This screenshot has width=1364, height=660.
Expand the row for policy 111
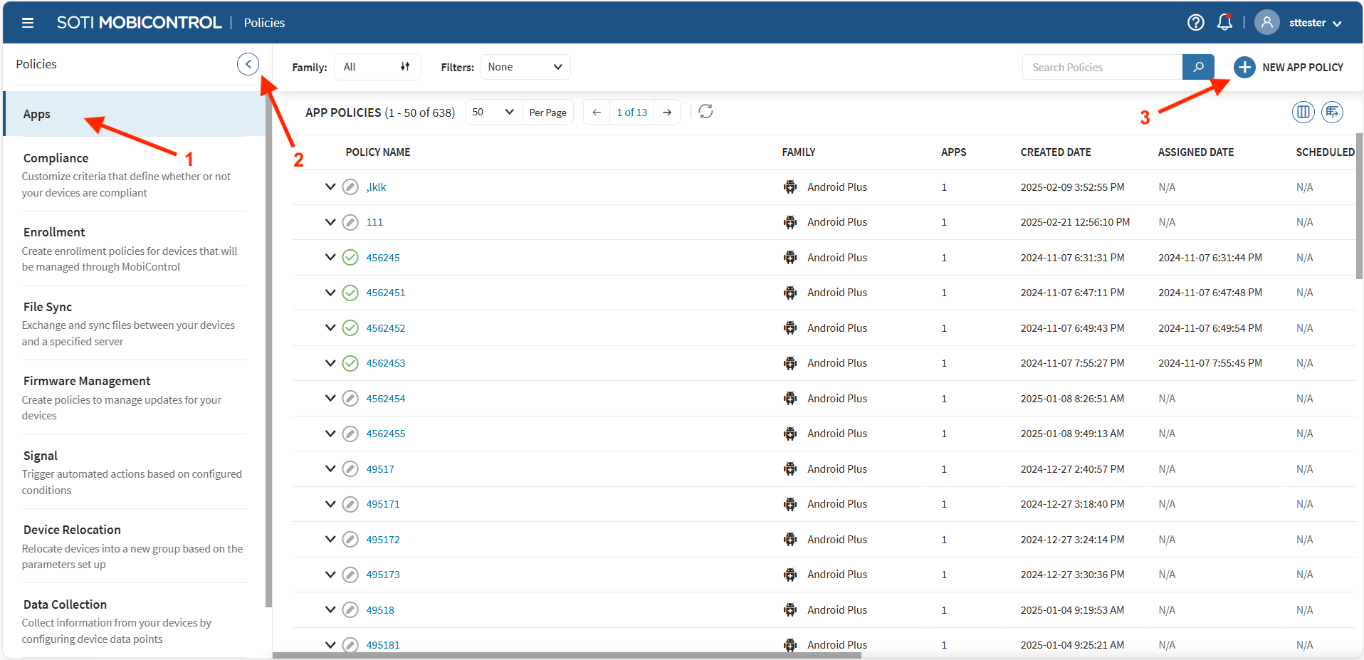(330, 222)
